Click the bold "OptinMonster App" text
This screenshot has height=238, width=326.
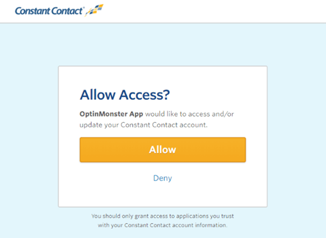pyautogui.click(x=111, y=114)
